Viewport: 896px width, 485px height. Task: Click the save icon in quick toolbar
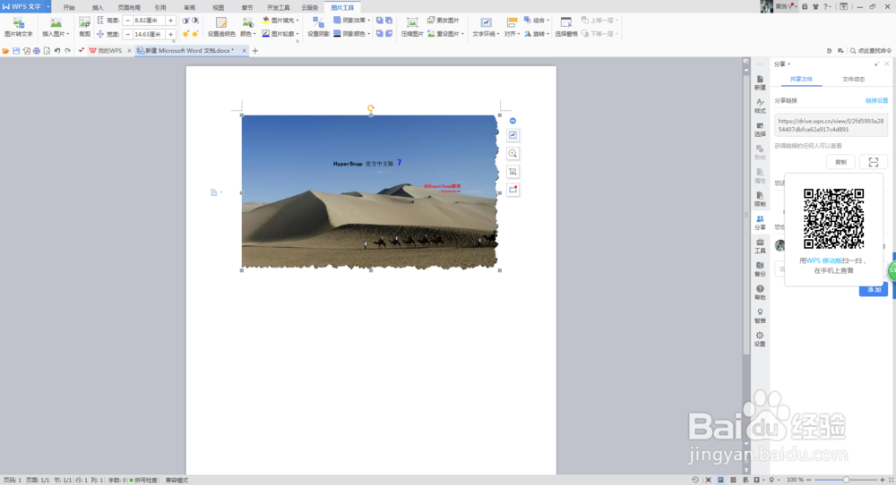click(x=16, y=51)
